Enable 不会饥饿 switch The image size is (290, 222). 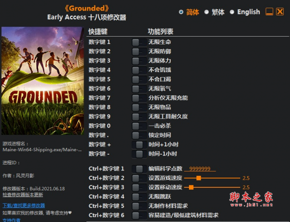tap(139, 70)
